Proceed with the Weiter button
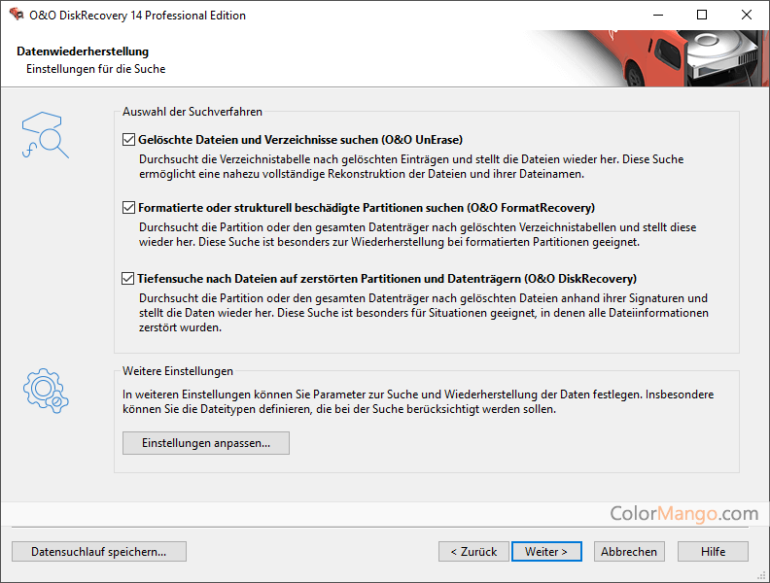The width and height of the screenshot is (770, 583). tap(546, 551)
